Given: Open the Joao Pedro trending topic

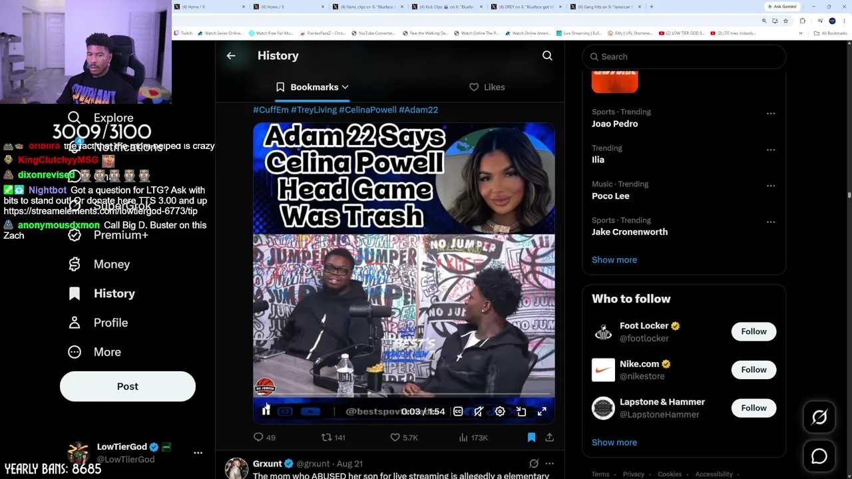Looking at the screenshot, I should pyautogui.click(x=614, y=124).
